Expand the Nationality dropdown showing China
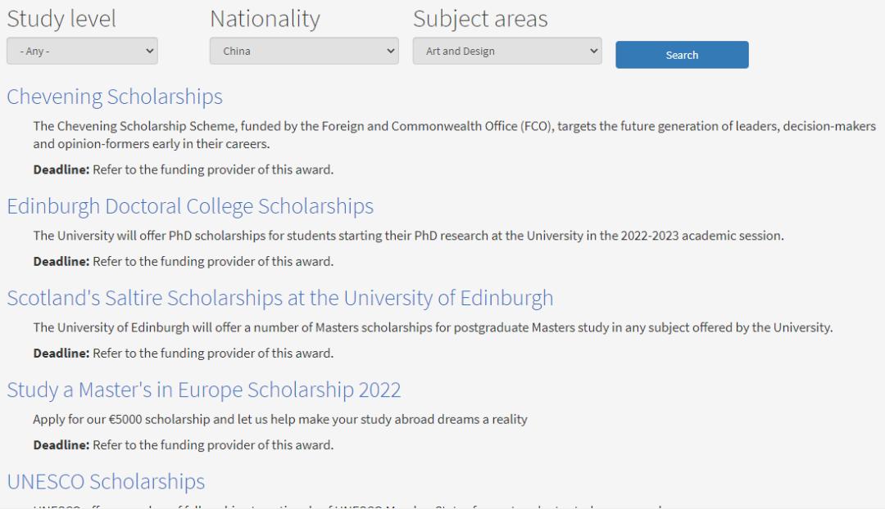The width and height of the screenshot is (885, 509). pos(304,51)
